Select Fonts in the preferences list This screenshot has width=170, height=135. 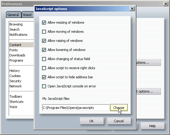click(14, 50)
